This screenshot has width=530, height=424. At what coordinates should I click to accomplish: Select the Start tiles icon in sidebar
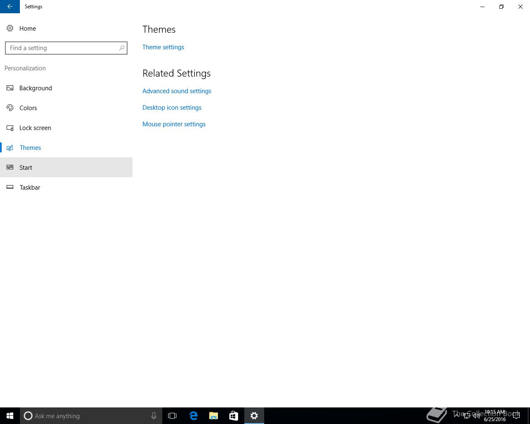pyautogui.click(x=10, y=167)
